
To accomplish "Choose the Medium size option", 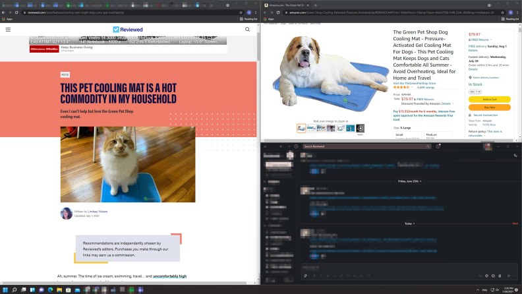I will tap(438, 136).
